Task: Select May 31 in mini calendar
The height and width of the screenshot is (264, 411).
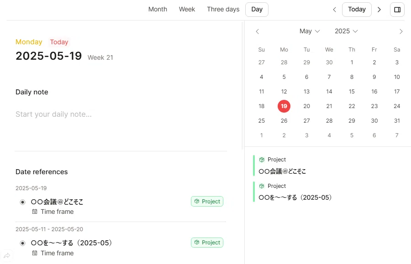Action: 397,121
